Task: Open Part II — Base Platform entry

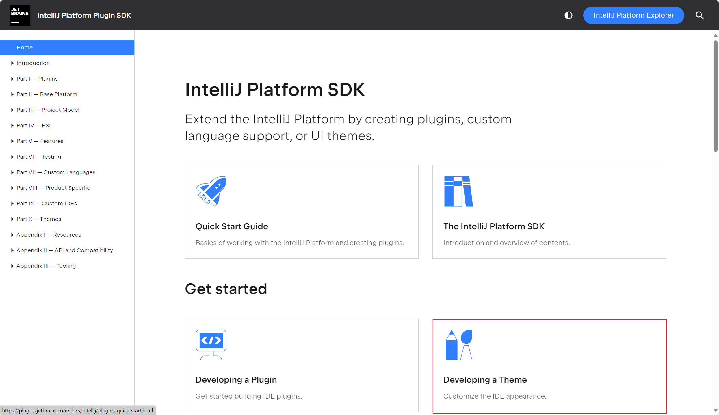Action: [47, 94]
